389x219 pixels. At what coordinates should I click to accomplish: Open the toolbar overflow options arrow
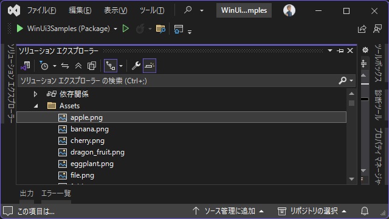point(190,32)
